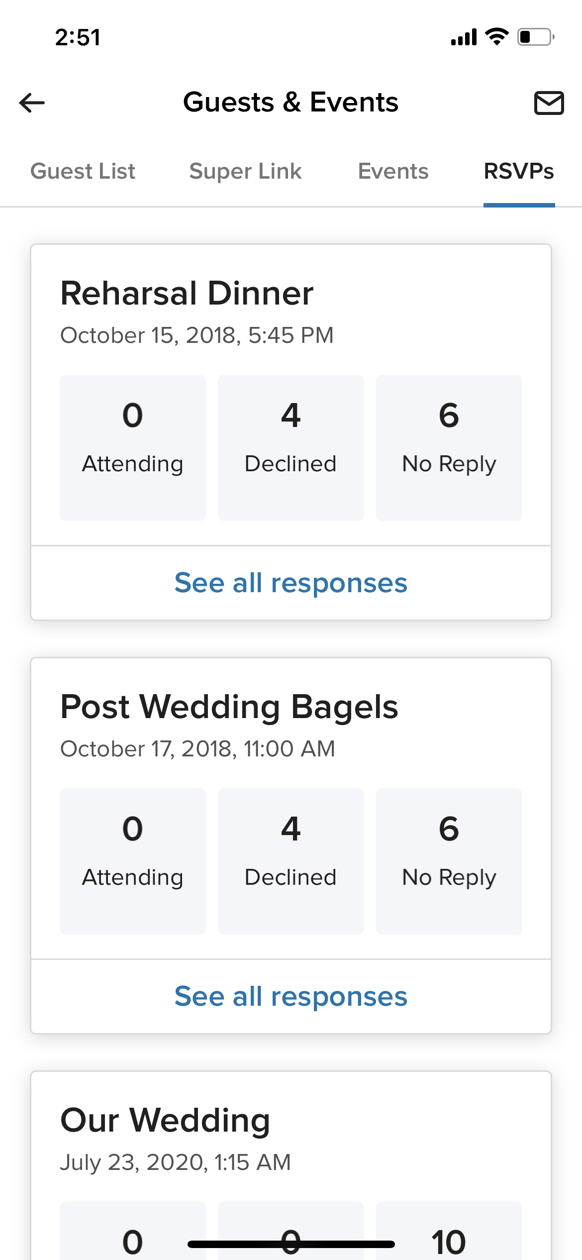Tap the back arrow icon
The height and width of the screenshot is (1260, 582).
pos(32,103)
